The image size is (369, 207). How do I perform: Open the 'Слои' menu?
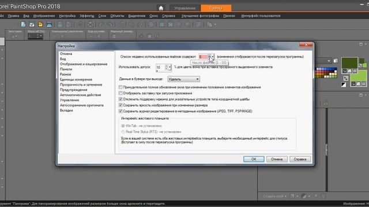coord(102,16)
